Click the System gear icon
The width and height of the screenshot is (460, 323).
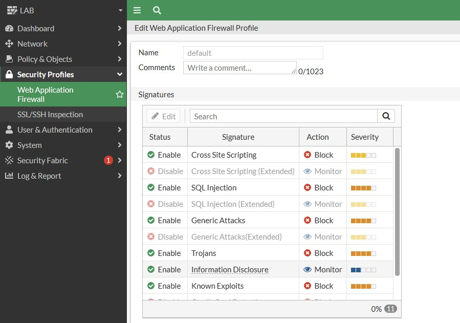click(x=9, y=145)
